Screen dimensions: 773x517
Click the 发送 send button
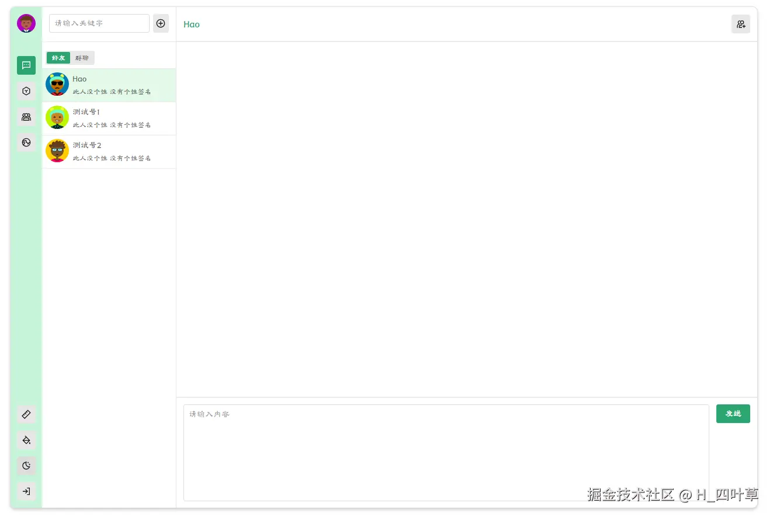coord(733,414)
